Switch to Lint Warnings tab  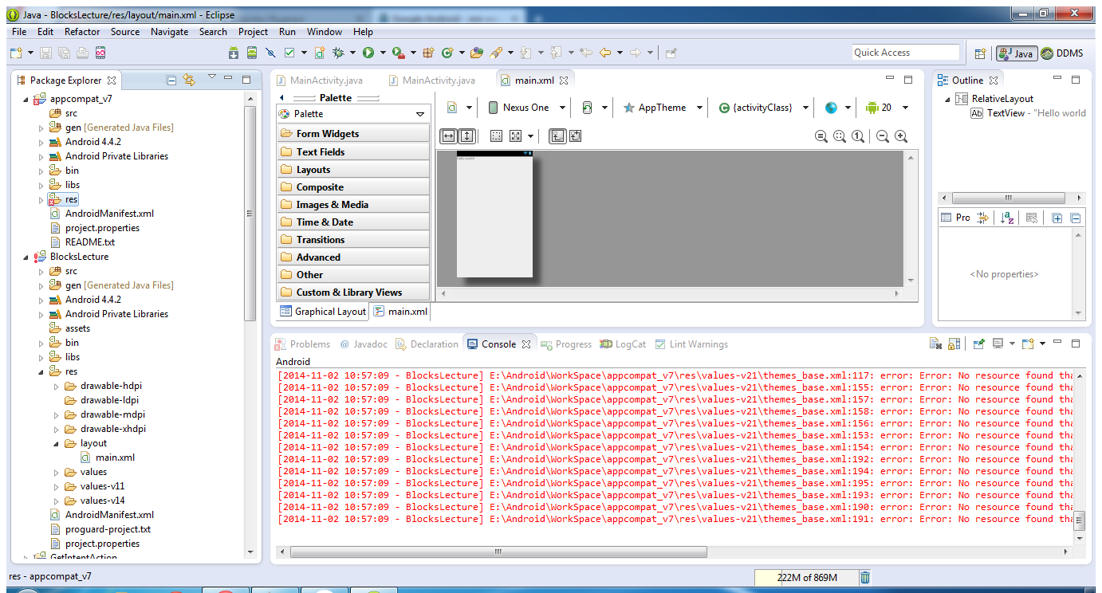point(691,344)
